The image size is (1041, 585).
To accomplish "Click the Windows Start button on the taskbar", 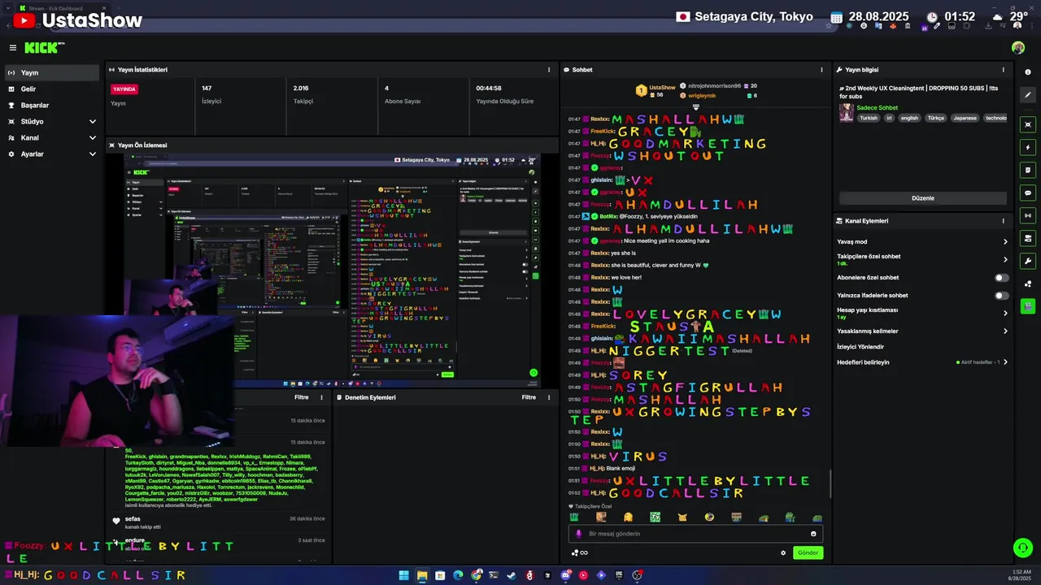I will [403, 575].
